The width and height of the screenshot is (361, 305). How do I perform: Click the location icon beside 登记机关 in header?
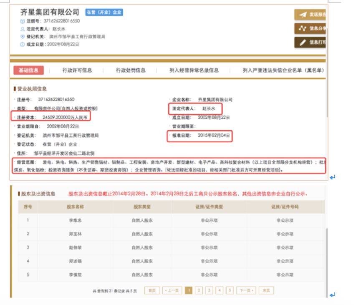click(23, 37)
